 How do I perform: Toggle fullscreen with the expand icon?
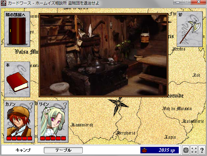pyautogui.click(x=194, y=150)
